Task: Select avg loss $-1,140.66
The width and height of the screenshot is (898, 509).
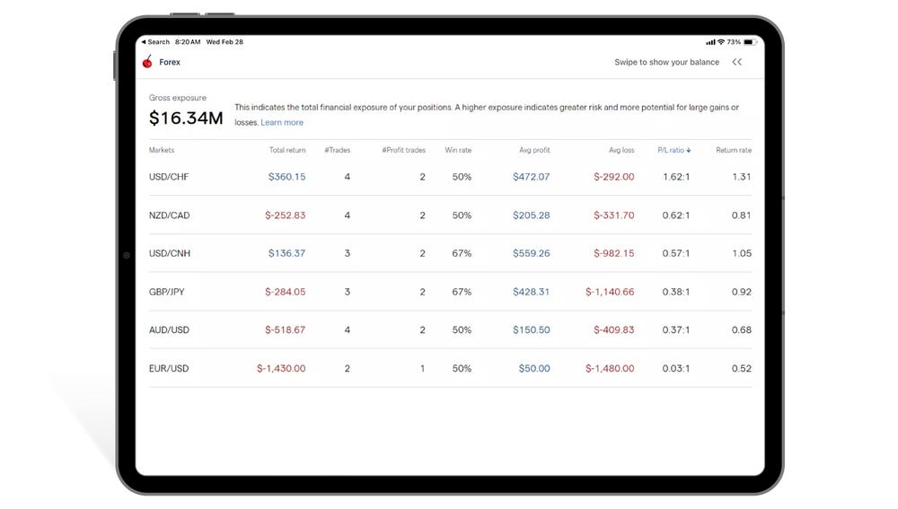Action: [x=610, y=292]
